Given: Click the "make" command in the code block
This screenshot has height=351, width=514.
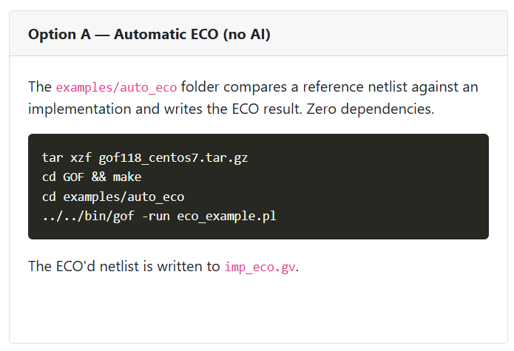Looking at the screenshot, I should click(127, 177).
